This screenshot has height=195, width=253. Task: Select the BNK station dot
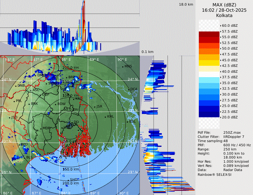click(x=29, y=104)
